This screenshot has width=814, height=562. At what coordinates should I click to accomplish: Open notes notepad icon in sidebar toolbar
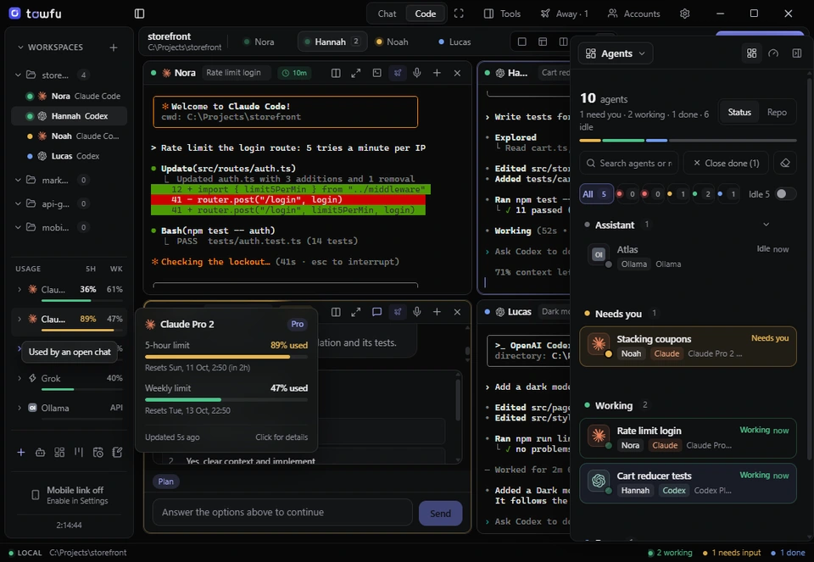[x=117, y=453]
